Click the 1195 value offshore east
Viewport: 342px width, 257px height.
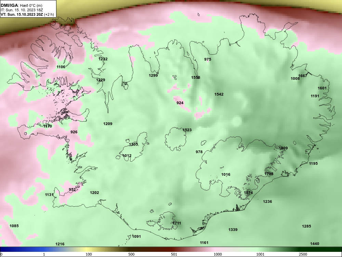tap(313, 164)
